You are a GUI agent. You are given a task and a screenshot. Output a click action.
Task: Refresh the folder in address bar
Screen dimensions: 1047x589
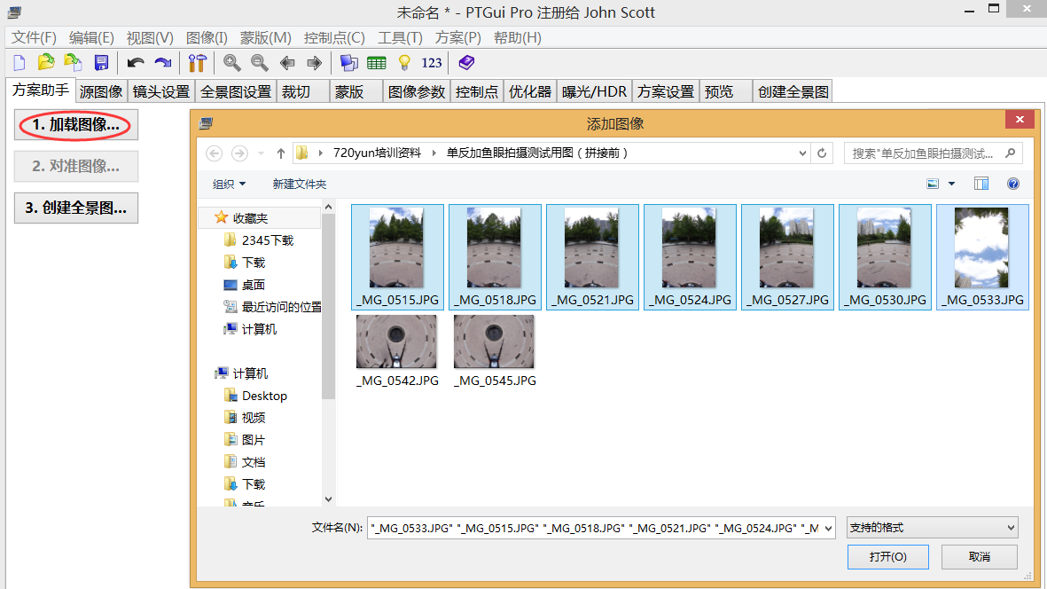(x=822, y=153)
